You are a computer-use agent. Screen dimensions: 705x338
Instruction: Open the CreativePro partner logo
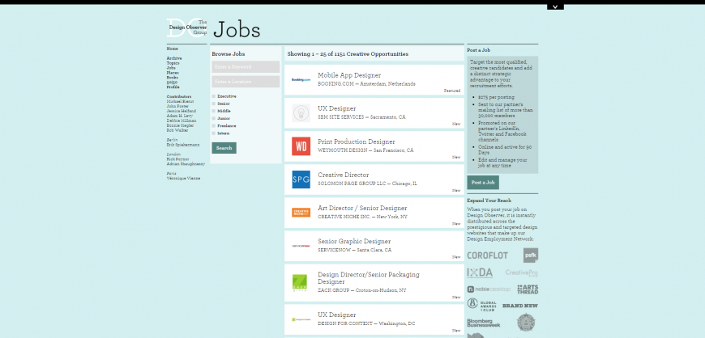tap(522, 273)
